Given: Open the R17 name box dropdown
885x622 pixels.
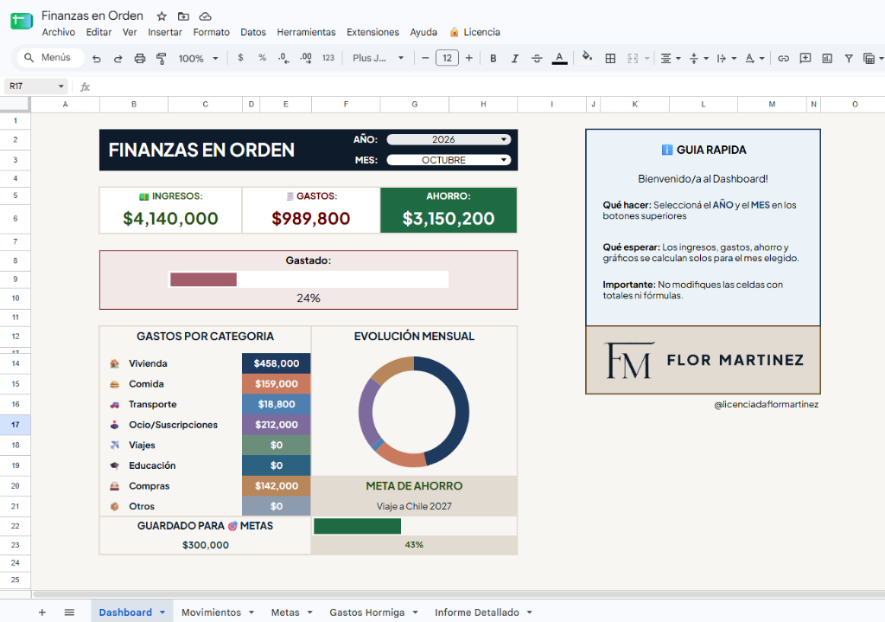Looking at the screenshot, I should (60, 87).
